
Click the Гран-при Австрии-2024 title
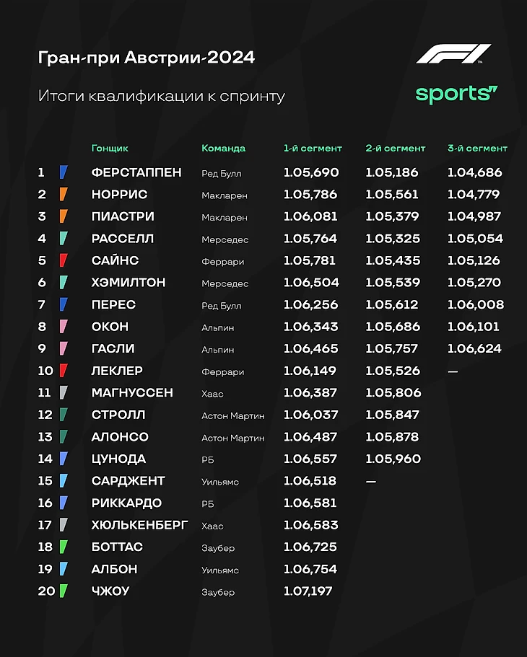click(x=147, y=58)
